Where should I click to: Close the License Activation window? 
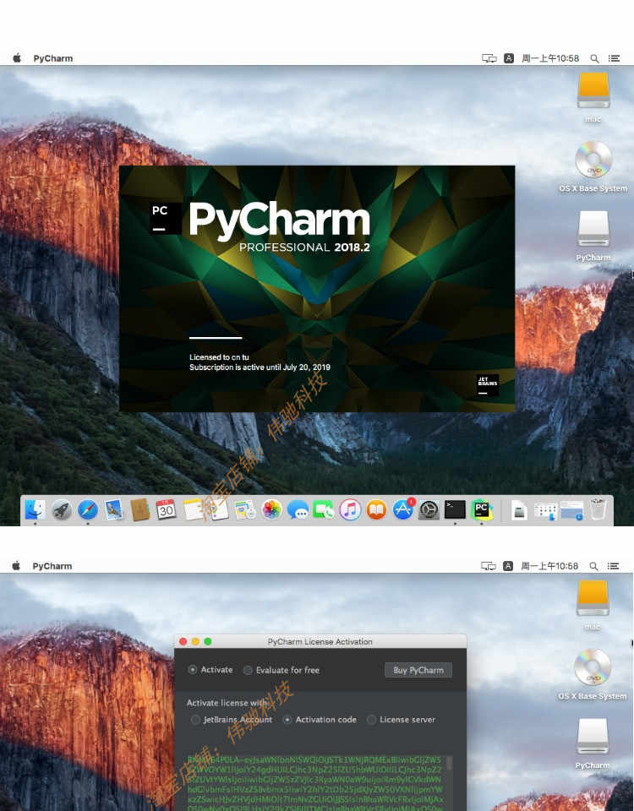183,642
